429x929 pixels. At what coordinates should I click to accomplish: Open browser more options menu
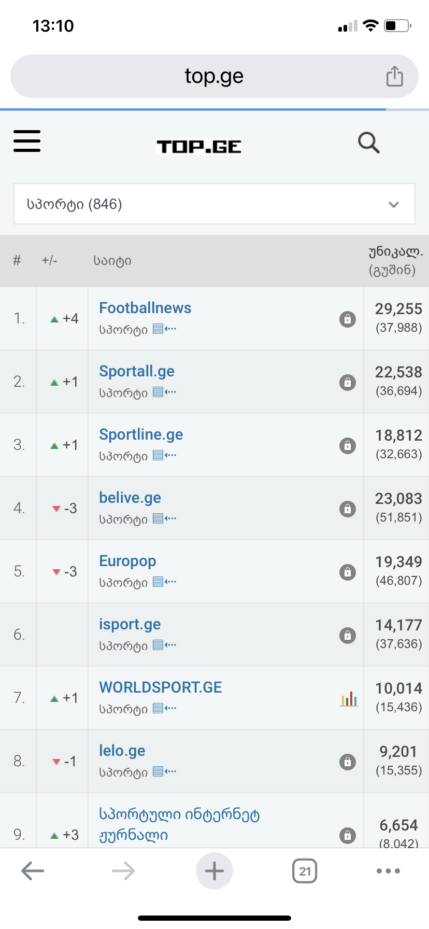click(x=388, y=871)
